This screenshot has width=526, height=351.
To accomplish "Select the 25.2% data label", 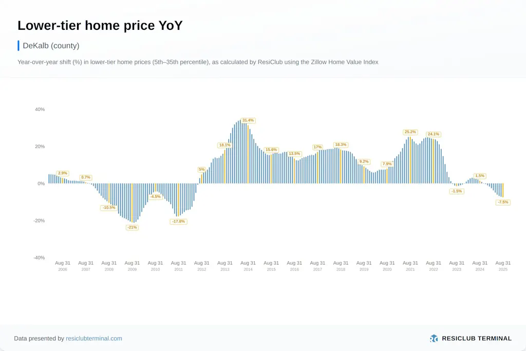I will pos(410,132).
